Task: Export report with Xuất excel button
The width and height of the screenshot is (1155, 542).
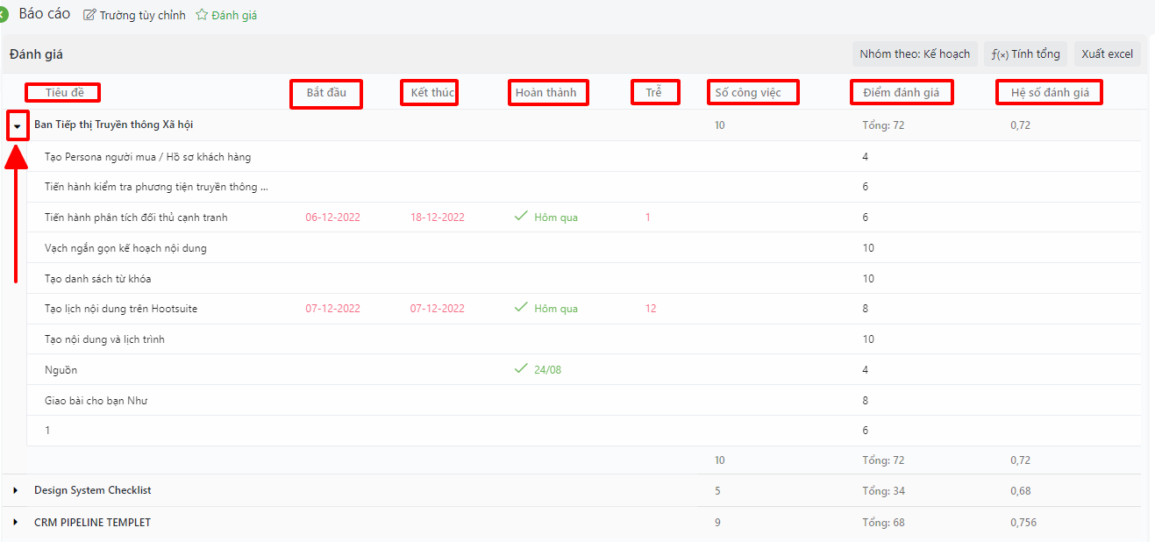Action: pyautogui.click(x=1107, y=54)
